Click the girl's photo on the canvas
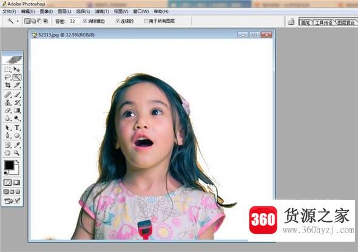This screenshot has height=252, width=358. click(152, 140)
